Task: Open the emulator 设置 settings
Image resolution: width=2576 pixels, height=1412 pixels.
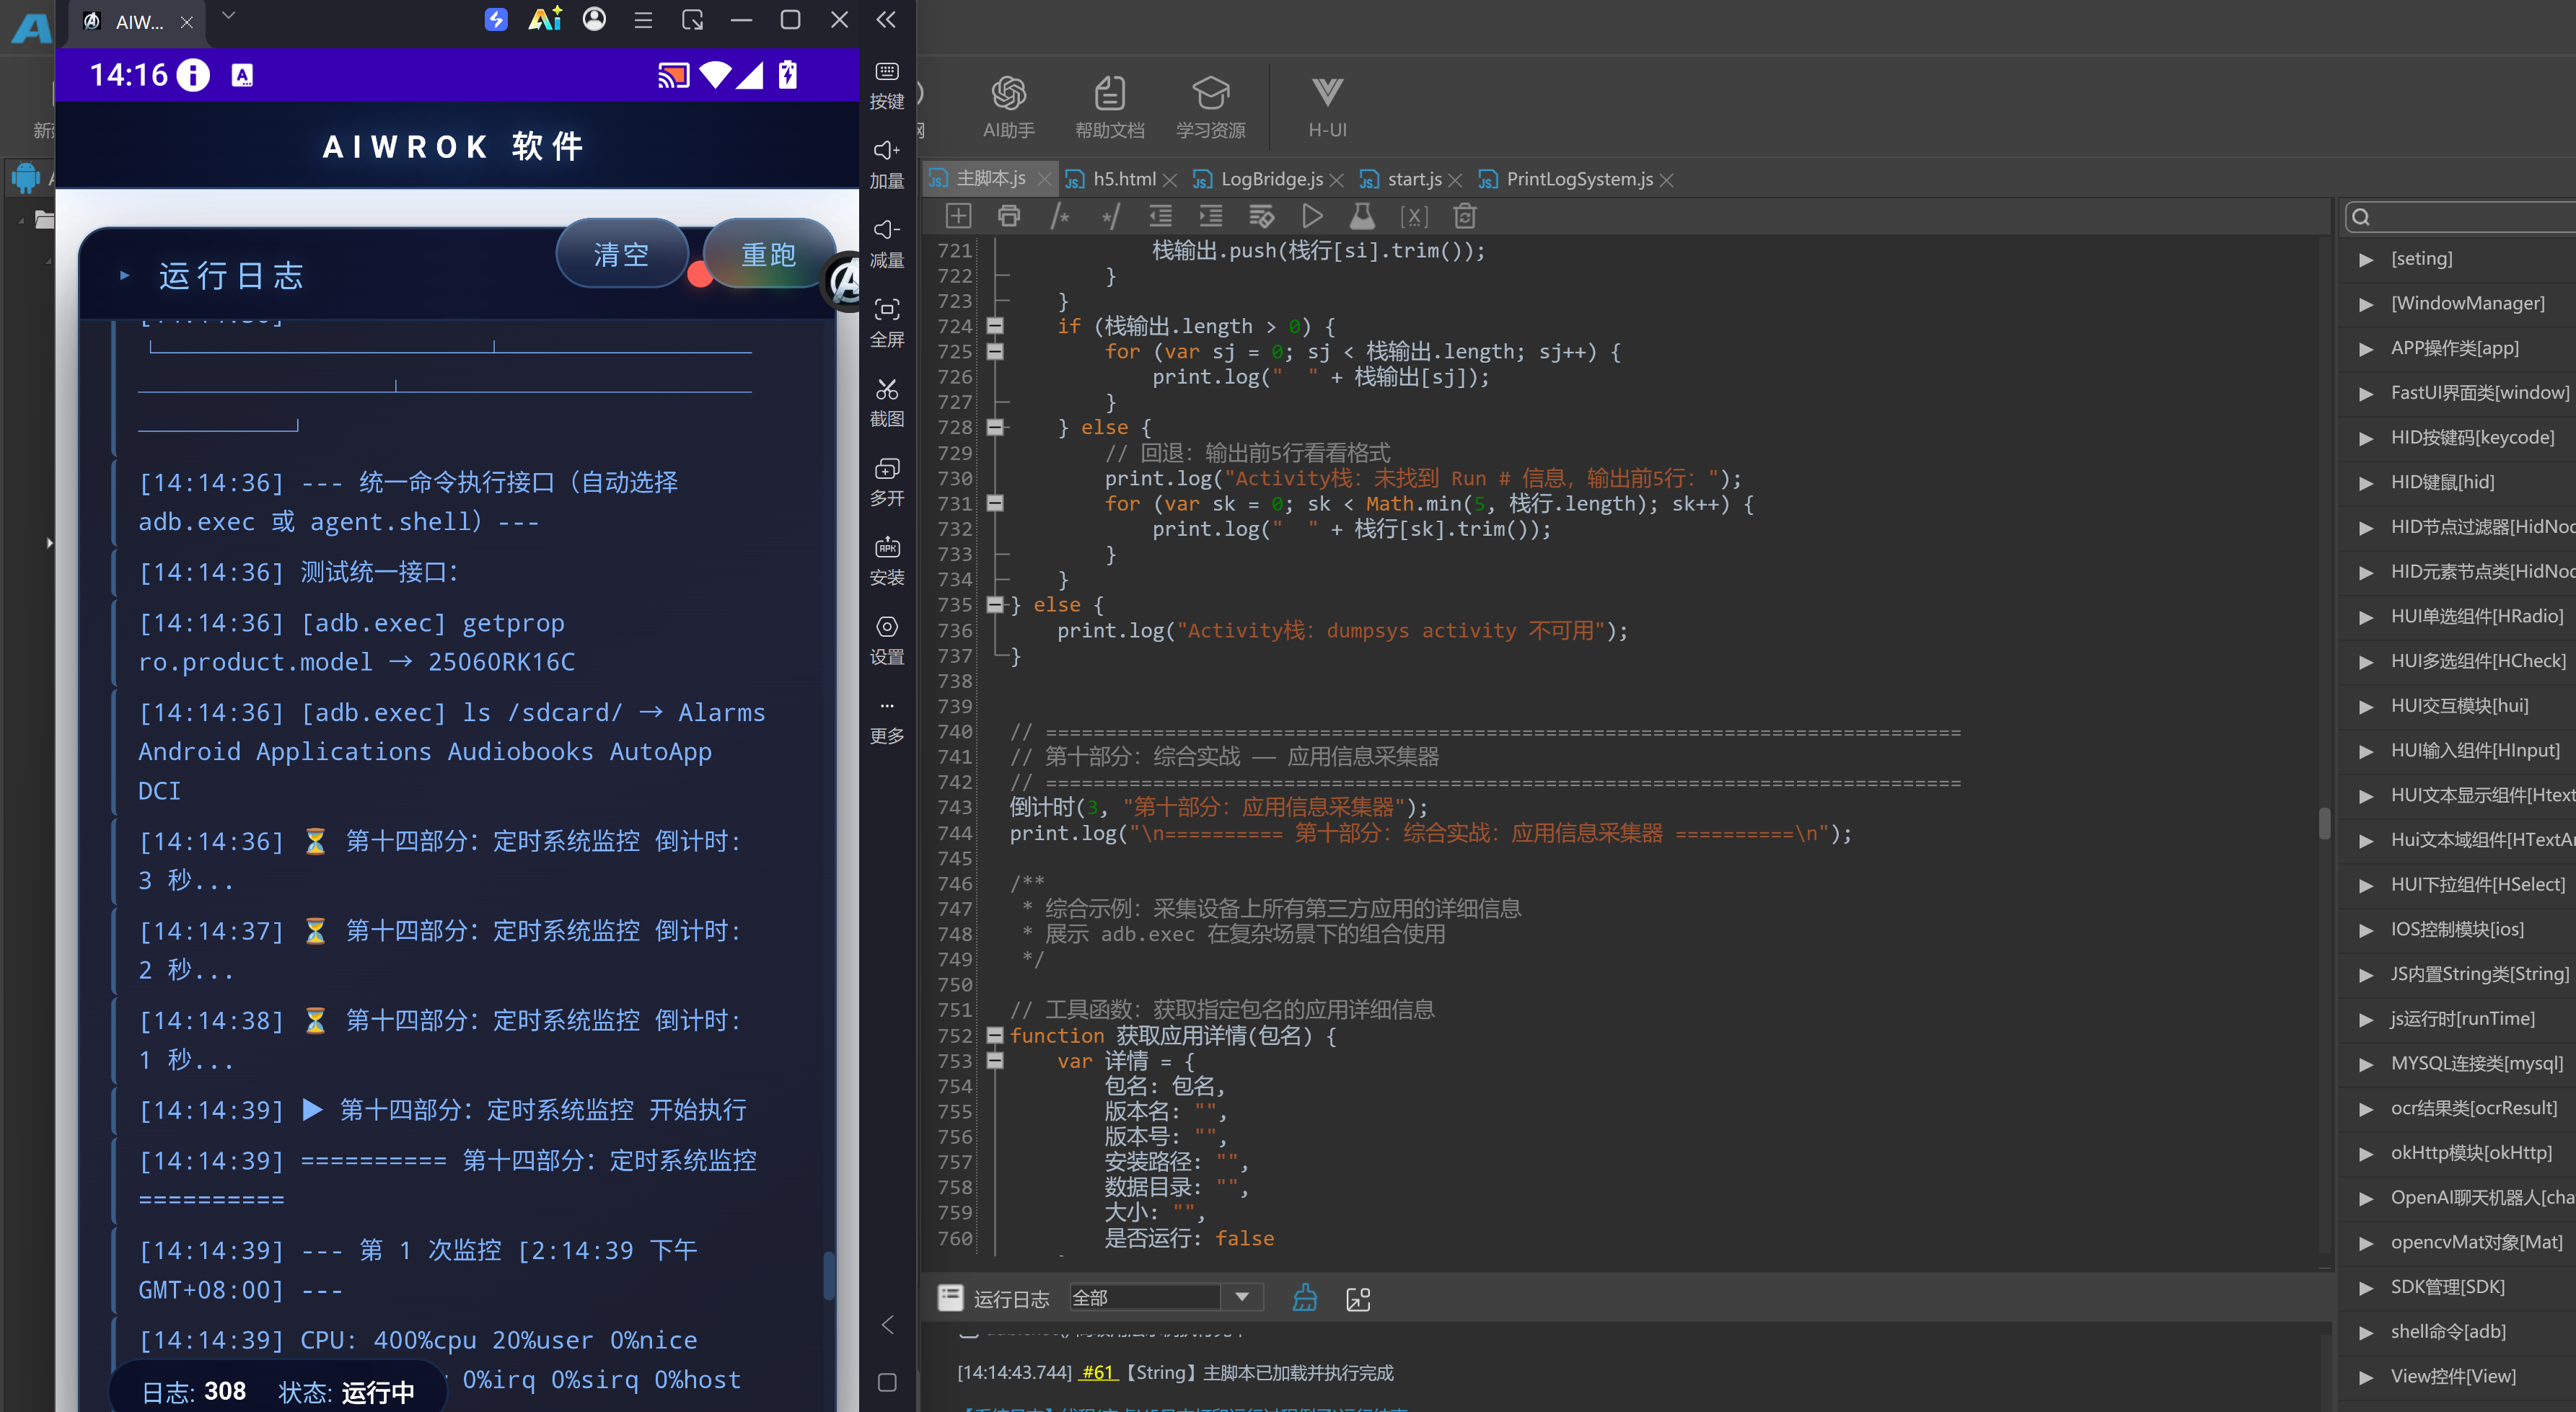Action: (886, 641)
